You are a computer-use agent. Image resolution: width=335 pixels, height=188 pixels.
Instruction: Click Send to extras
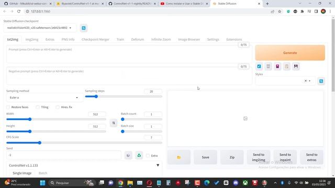click(311, 157)
